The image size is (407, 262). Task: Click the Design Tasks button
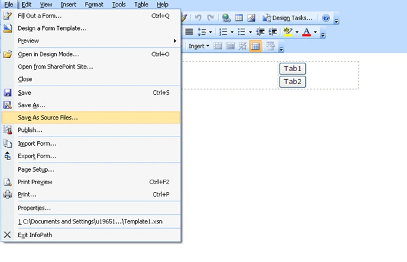pyautogui.click(x=287, y=18)
